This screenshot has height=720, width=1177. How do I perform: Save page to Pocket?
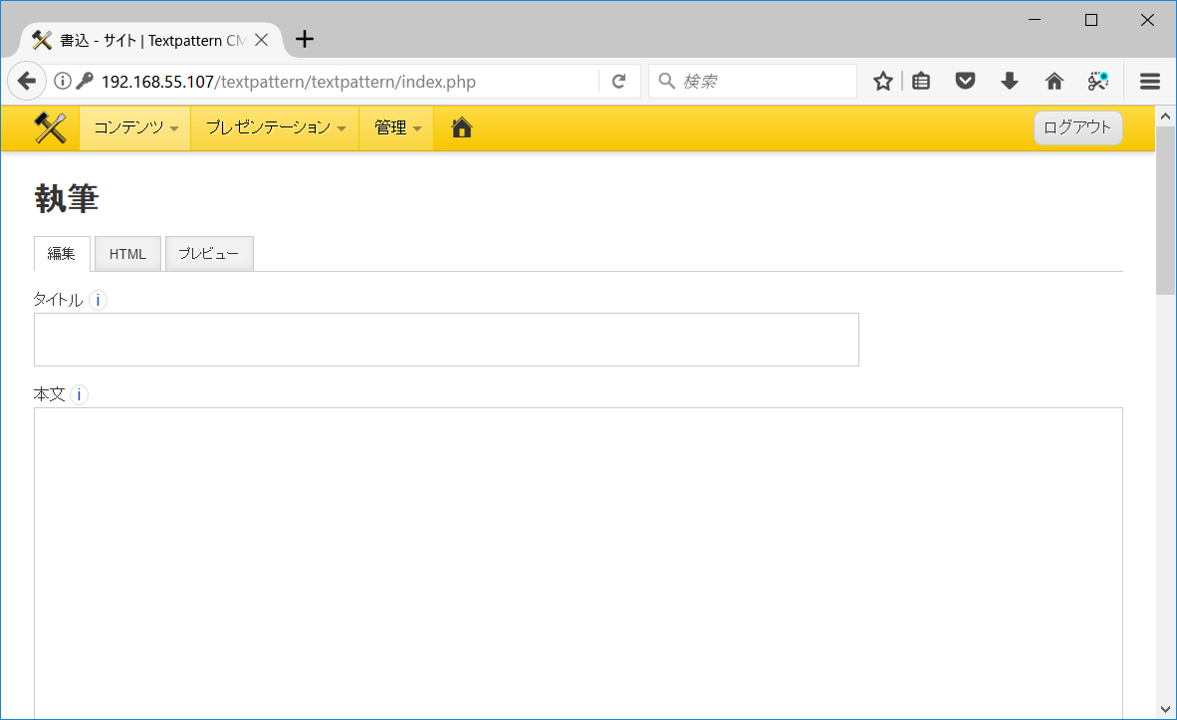tap(965, 81)
